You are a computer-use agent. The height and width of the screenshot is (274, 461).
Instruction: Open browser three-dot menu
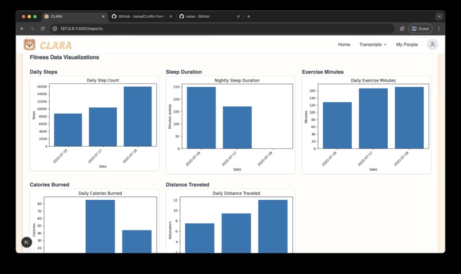click(x=439, y=29)
